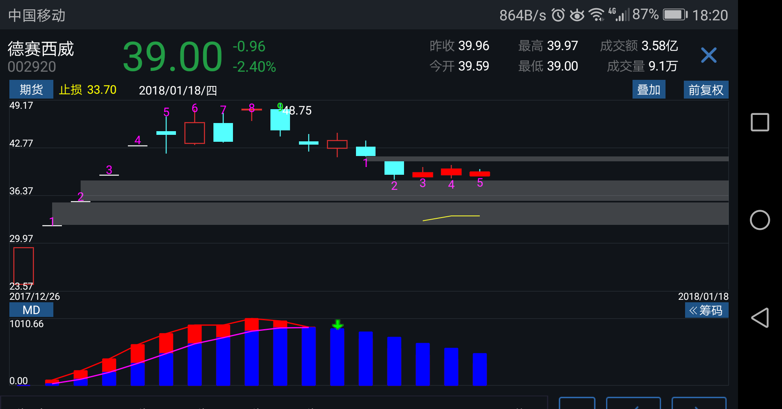The height and width of the screenshot is (409, 782).
Task: Select the cyan candle marked 2 in downtrend
Action: click(x=394, y=169)
